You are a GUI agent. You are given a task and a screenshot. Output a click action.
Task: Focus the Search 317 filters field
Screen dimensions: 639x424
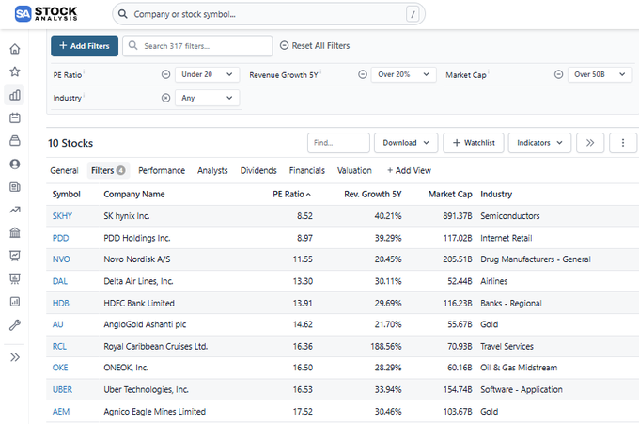[x=197, y=46]
